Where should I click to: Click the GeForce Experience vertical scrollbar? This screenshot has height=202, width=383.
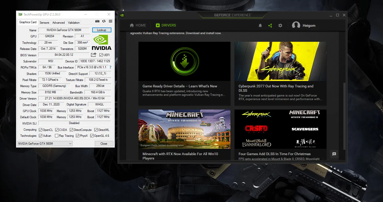[344, 116]
